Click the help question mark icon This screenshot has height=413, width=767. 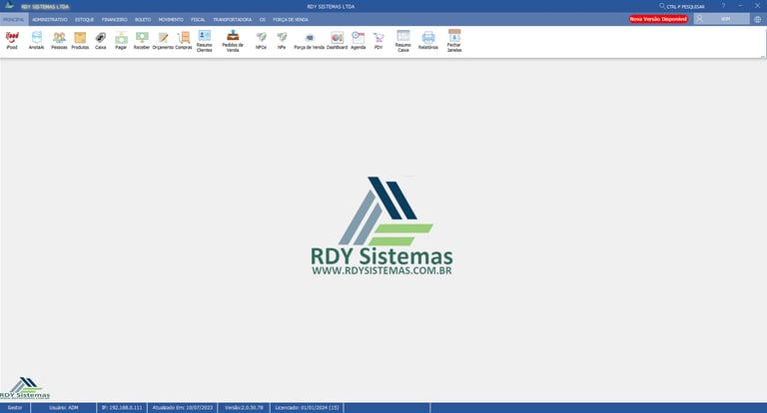tap(723, 6)
